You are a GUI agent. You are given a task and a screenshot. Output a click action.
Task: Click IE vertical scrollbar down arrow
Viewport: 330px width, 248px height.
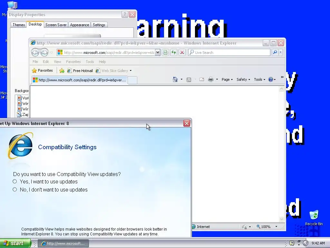click(x=281, y=219)
